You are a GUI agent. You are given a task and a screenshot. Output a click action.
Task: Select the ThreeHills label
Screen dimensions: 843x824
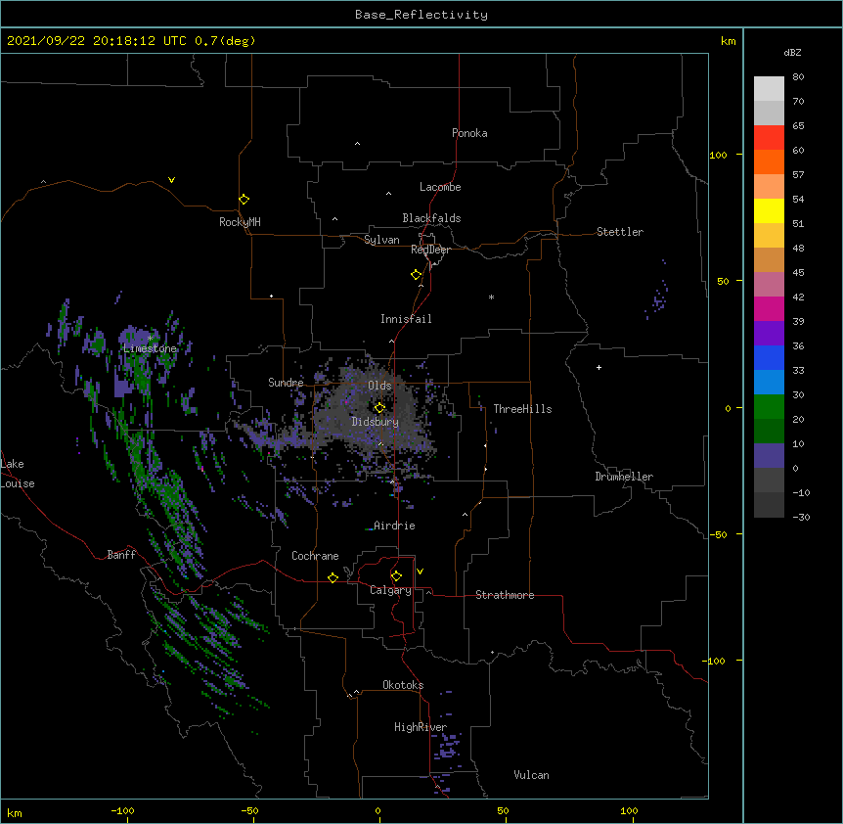[x=522, y=409]
